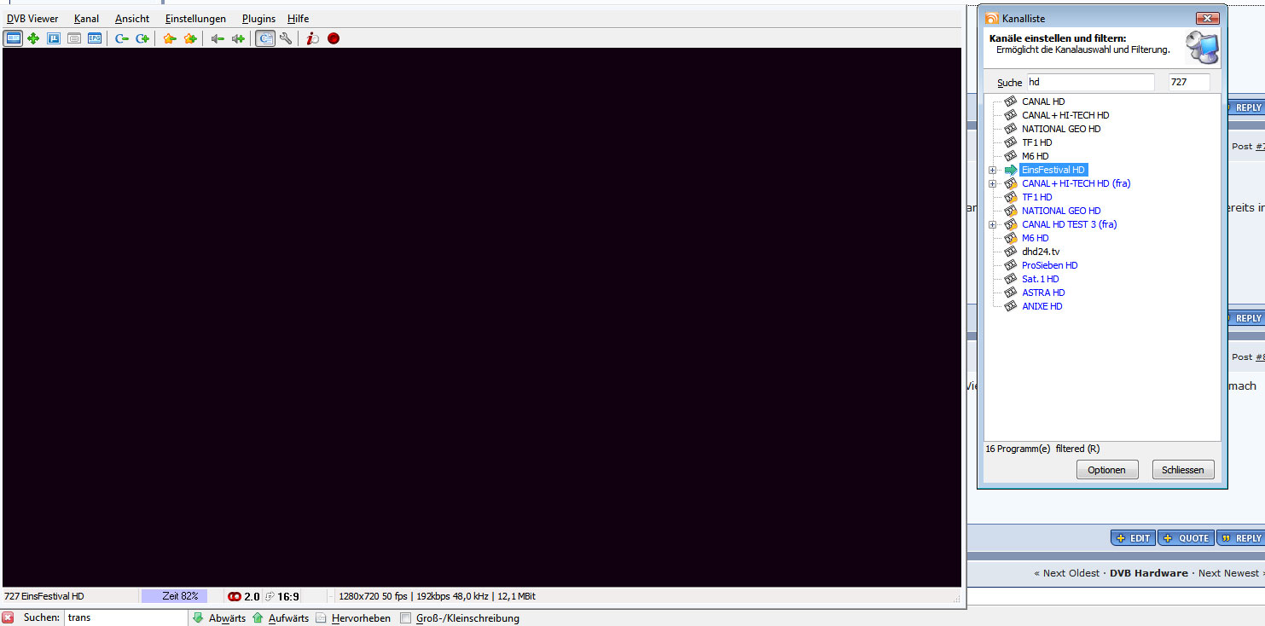Select the ANIXE HD channel
The width and height of the screenshot is (1265, 626).
[x=1042, y=306]
